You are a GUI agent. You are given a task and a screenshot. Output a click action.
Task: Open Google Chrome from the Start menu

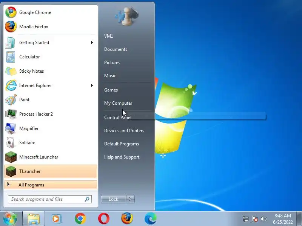tap(51, 12)
